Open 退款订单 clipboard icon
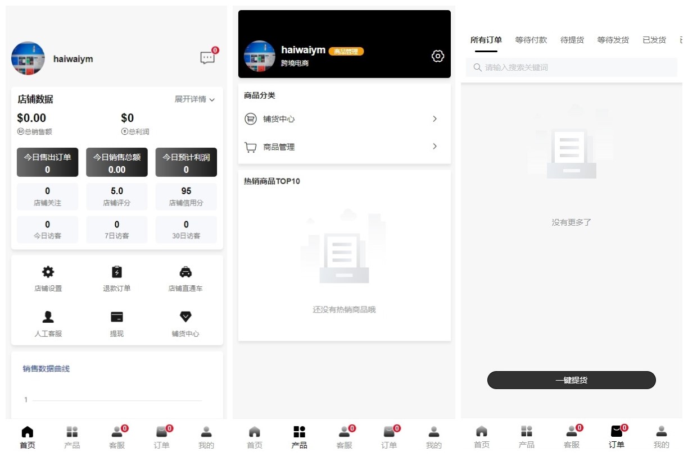This screenshot has height=457, width=688. tap(117, 272)
